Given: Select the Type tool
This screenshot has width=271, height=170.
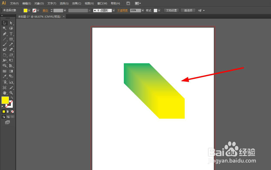Looking at the screenshot, I should pyautogui.click(x=11, y=34).
